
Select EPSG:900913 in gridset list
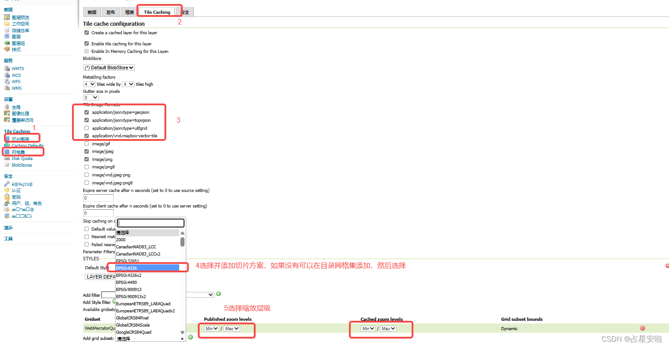click(147, 289)
